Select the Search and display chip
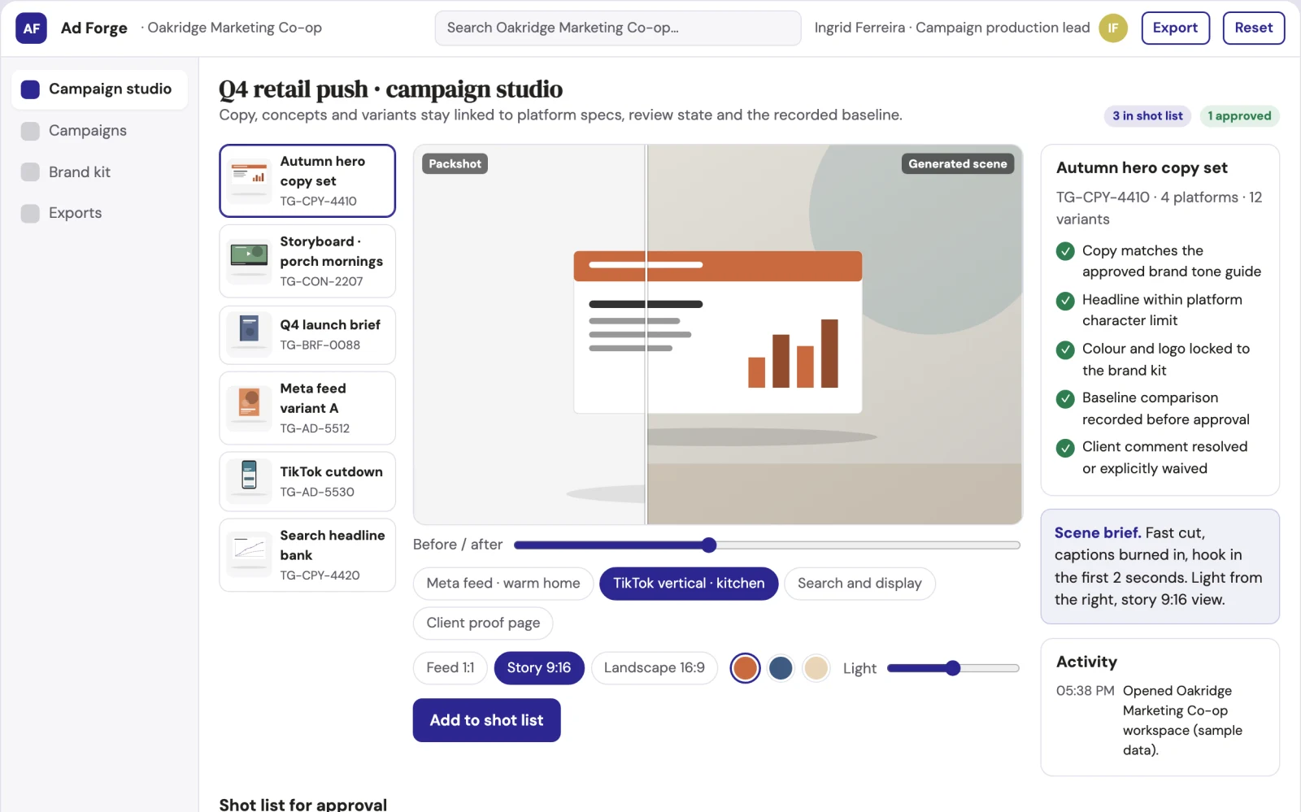Viewport: 1301px width, 812px height. click(859, 584)
